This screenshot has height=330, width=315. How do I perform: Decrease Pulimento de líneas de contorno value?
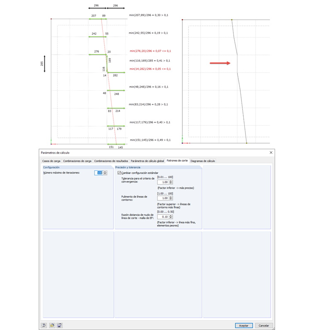point(171,199)
